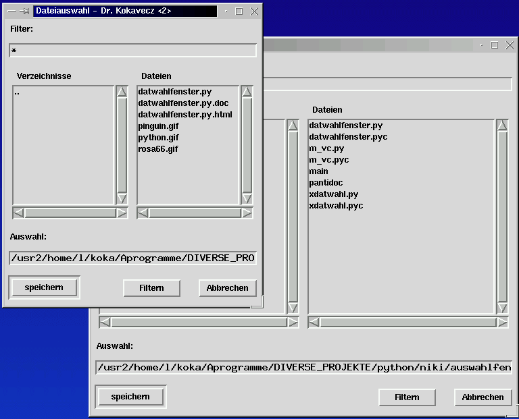Click the down arrow of the front dialog's Dateien scrollbar
This screenshot has width=519, height=419.
(247, 198)
